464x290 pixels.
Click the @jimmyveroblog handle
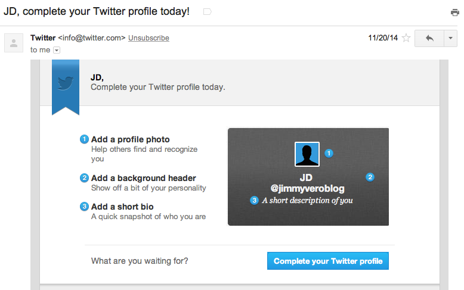click(306, 188)
